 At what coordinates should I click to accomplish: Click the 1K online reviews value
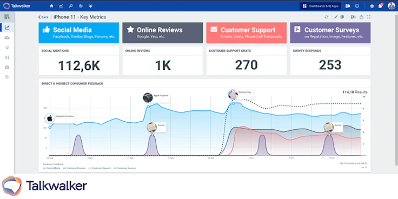(163, 65)
